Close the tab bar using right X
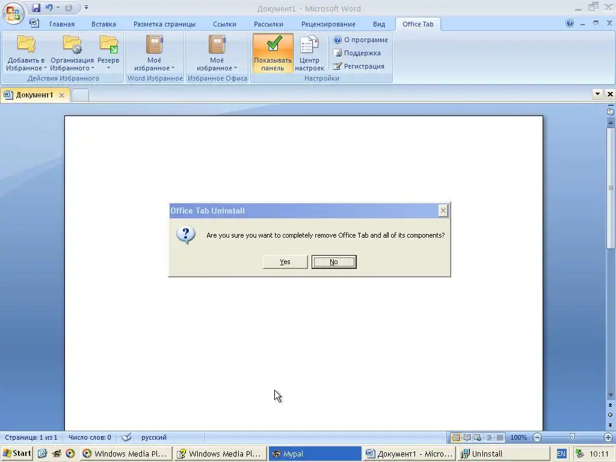This screenshot has width=616, height=462. tap(610, 94)
